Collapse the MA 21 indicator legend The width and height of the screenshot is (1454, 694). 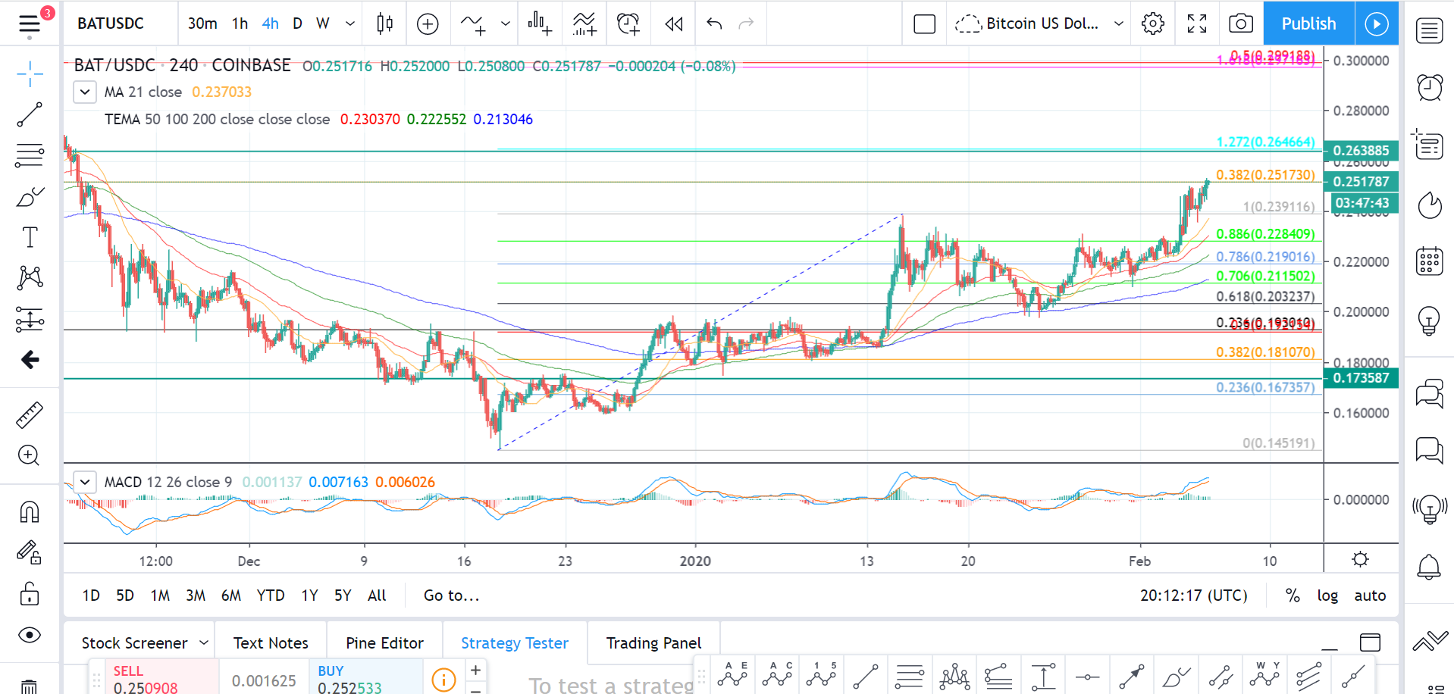point(84,92)
